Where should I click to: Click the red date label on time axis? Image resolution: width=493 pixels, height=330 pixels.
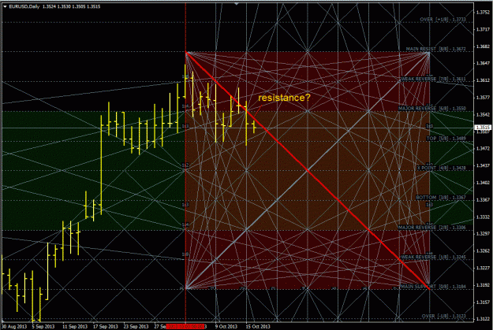point(185,327)
